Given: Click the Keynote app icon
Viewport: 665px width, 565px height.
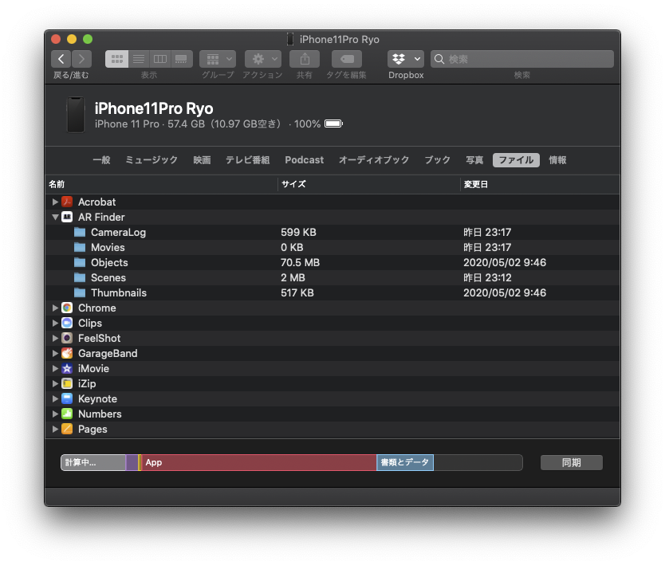Looking at the screenshot, I should (x=67, y=398).
